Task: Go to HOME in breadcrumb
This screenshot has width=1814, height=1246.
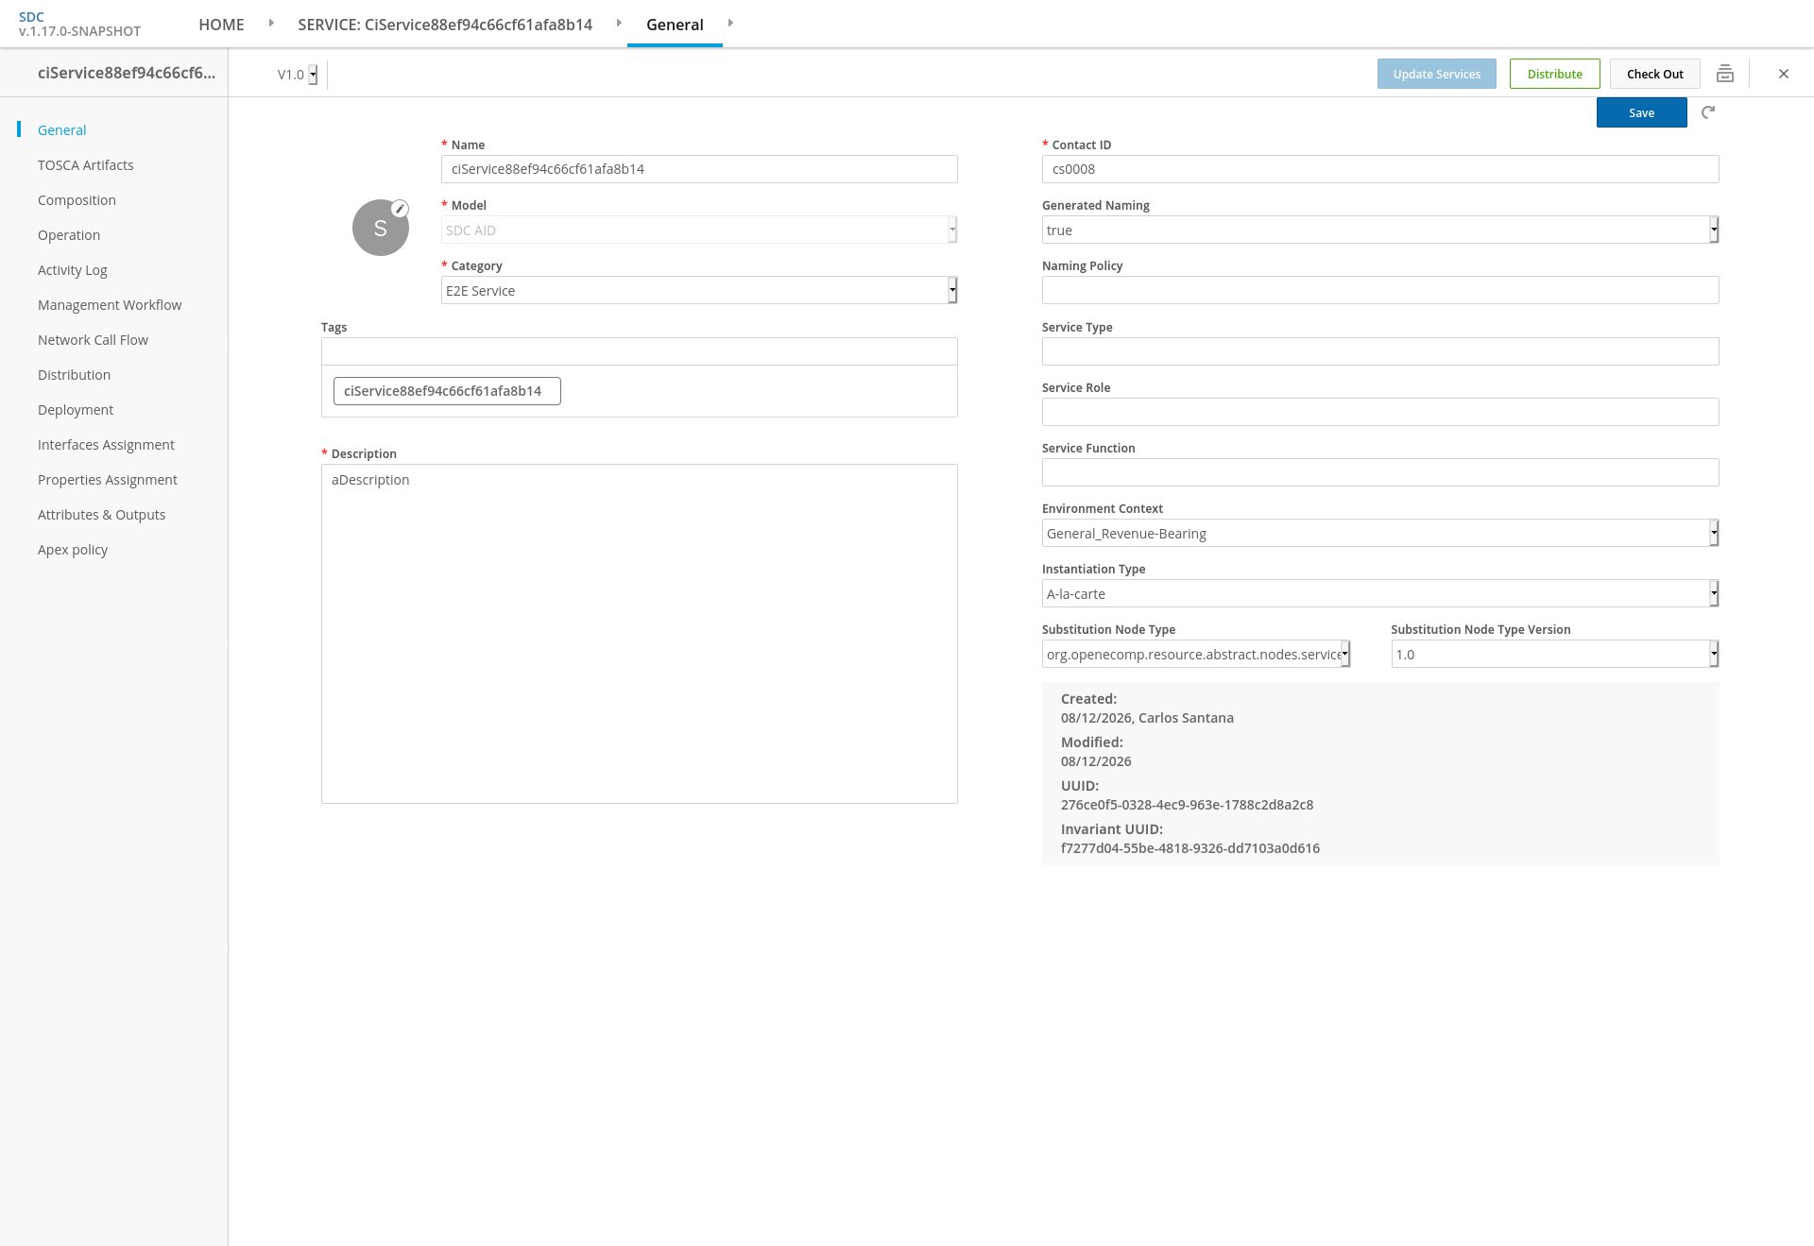Action: tap(221, 25)
